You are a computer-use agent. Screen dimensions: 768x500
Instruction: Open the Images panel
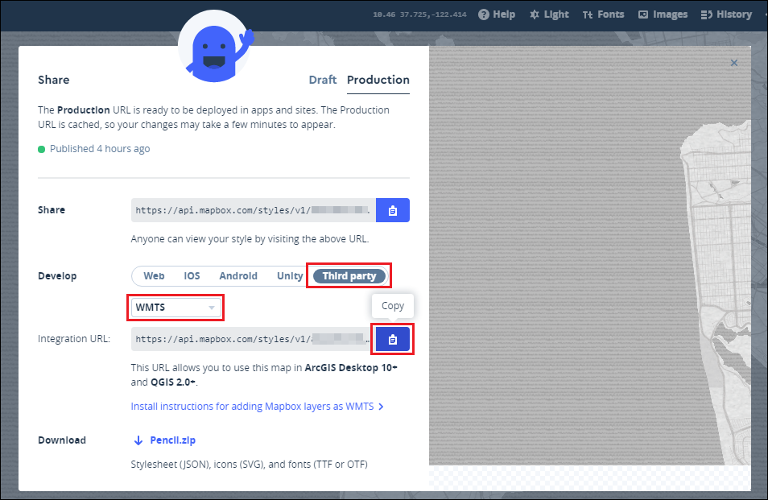click(x=663, y=14)
